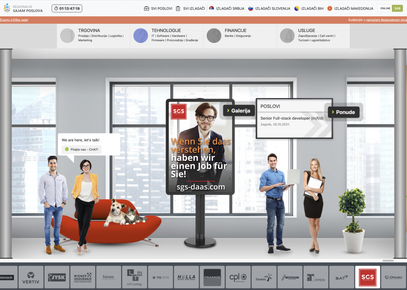This screenshot has width=407, height=290.
Task: Open the Ematec exhibitor logo
Action: (264, 277)
